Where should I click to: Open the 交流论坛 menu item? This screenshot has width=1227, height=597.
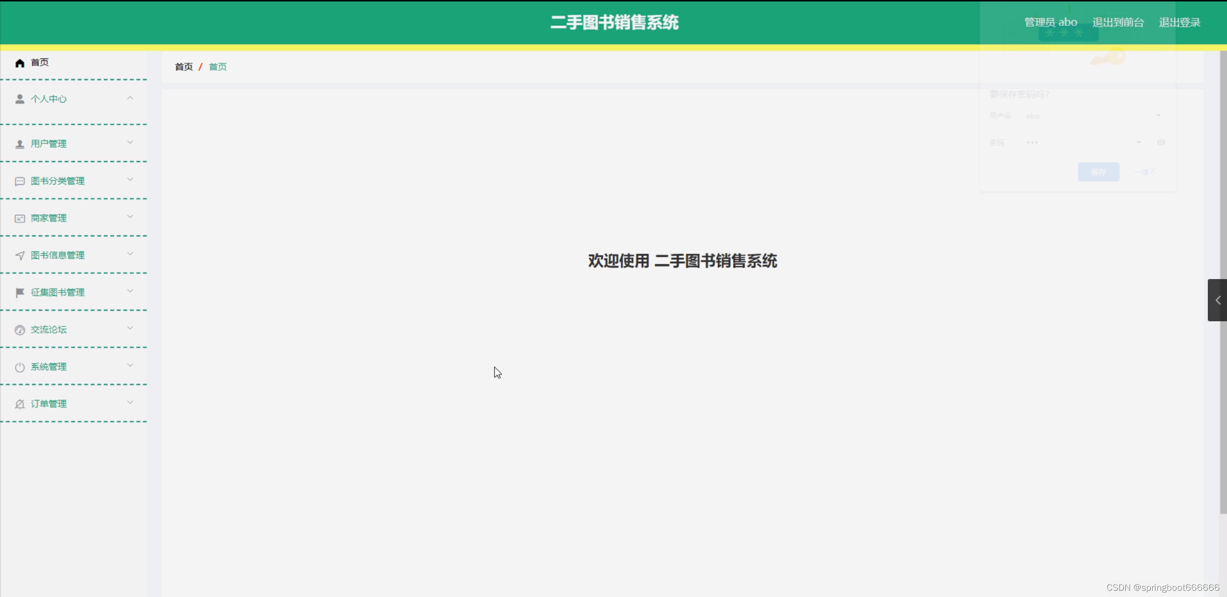[48, 329]
